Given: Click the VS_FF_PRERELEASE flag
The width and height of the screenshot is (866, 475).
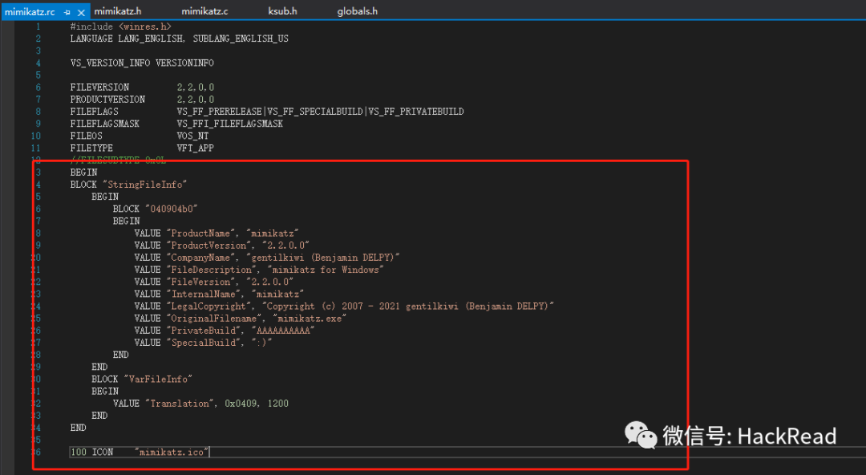Looking at the screenshot, I should coord(219,112).
